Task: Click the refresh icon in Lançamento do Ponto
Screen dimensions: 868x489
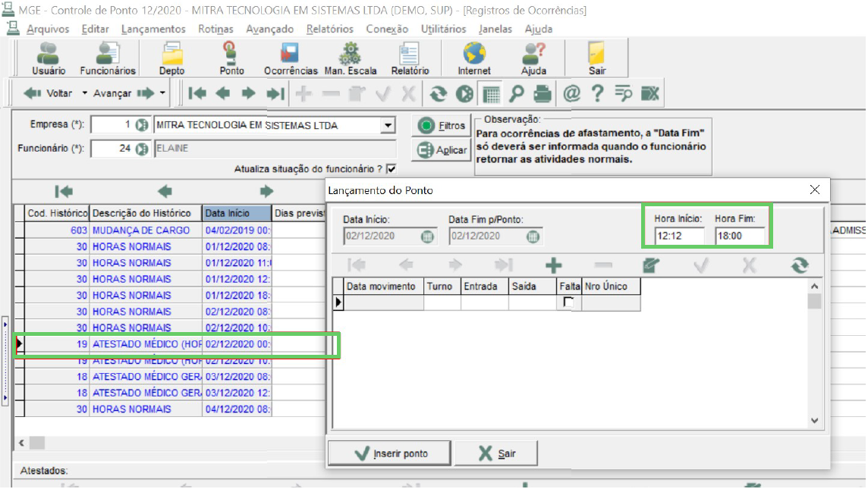Action: click(800, 265)
